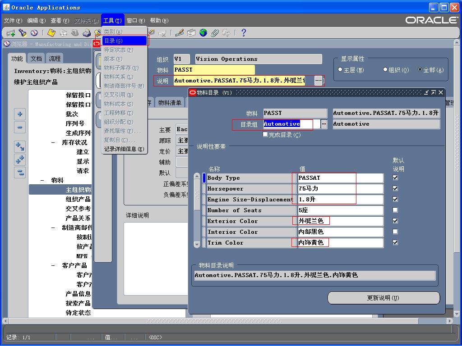Screen dimensions: 462x346
Task: Toggle default description for Body Type
Action: [395, 178]
